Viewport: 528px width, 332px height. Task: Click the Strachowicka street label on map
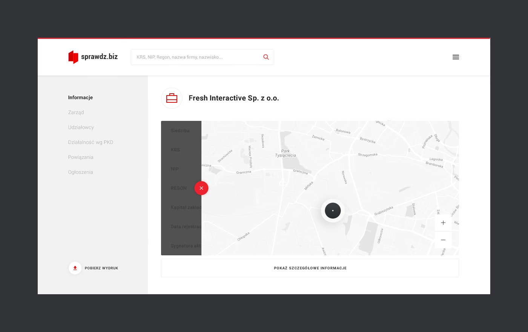225,156
